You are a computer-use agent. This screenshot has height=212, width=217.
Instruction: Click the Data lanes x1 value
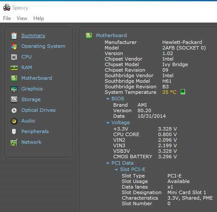[170, 187]
